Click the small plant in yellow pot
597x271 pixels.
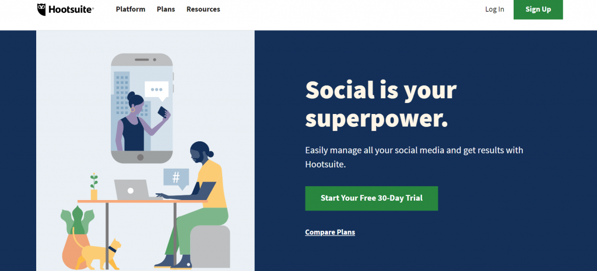point(94,187)
